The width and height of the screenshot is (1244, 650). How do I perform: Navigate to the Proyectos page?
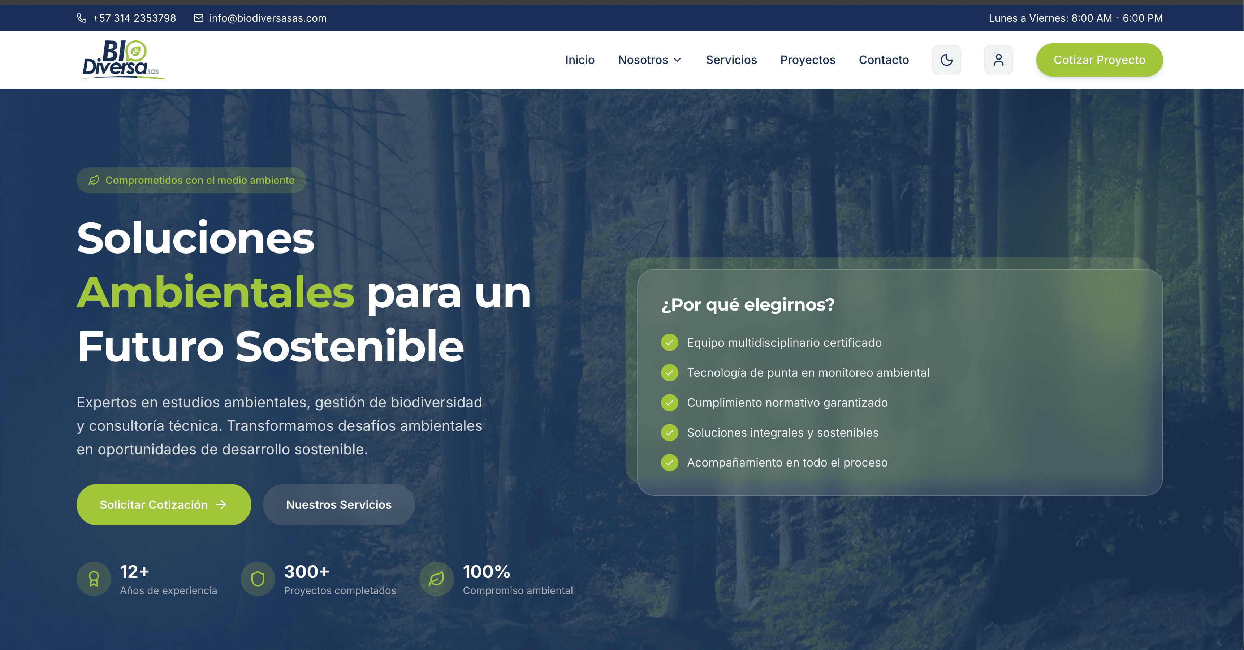[x=807, y=59]
